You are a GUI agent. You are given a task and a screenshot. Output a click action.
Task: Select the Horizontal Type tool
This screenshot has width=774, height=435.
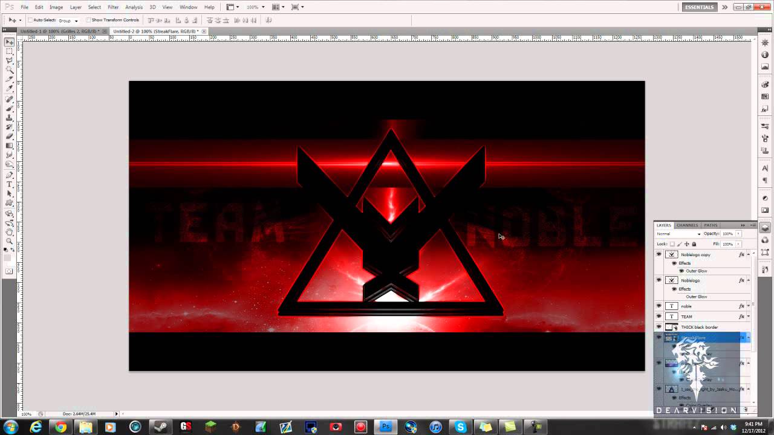(x=9, y=184)
